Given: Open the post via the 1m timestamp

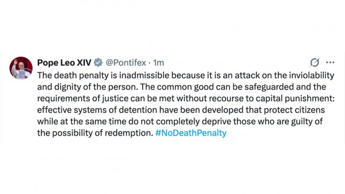Looking at the screenshot, I should coord(159,63).
